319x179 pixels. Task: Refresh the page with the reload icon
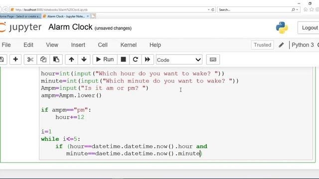(213, 9)
